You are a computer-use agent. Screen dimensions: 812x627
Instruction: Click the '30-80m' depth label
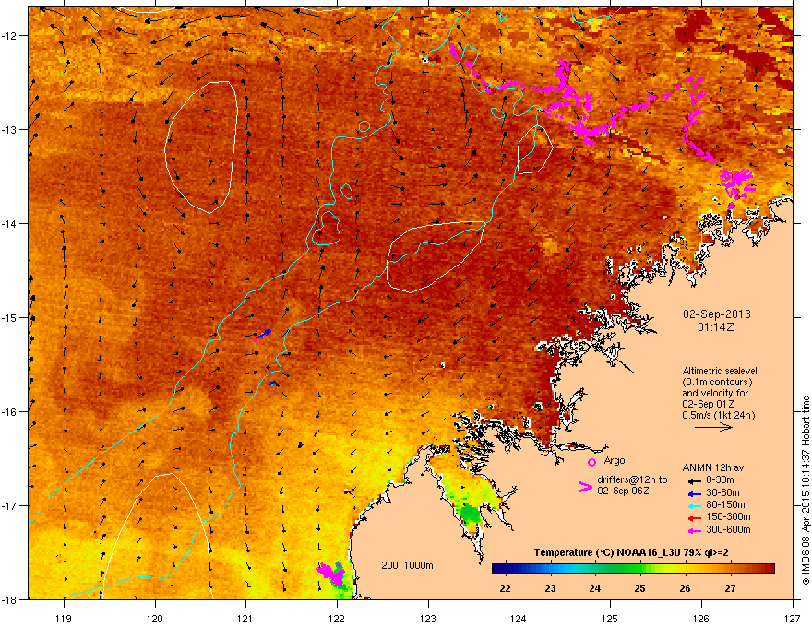[722, 493]
